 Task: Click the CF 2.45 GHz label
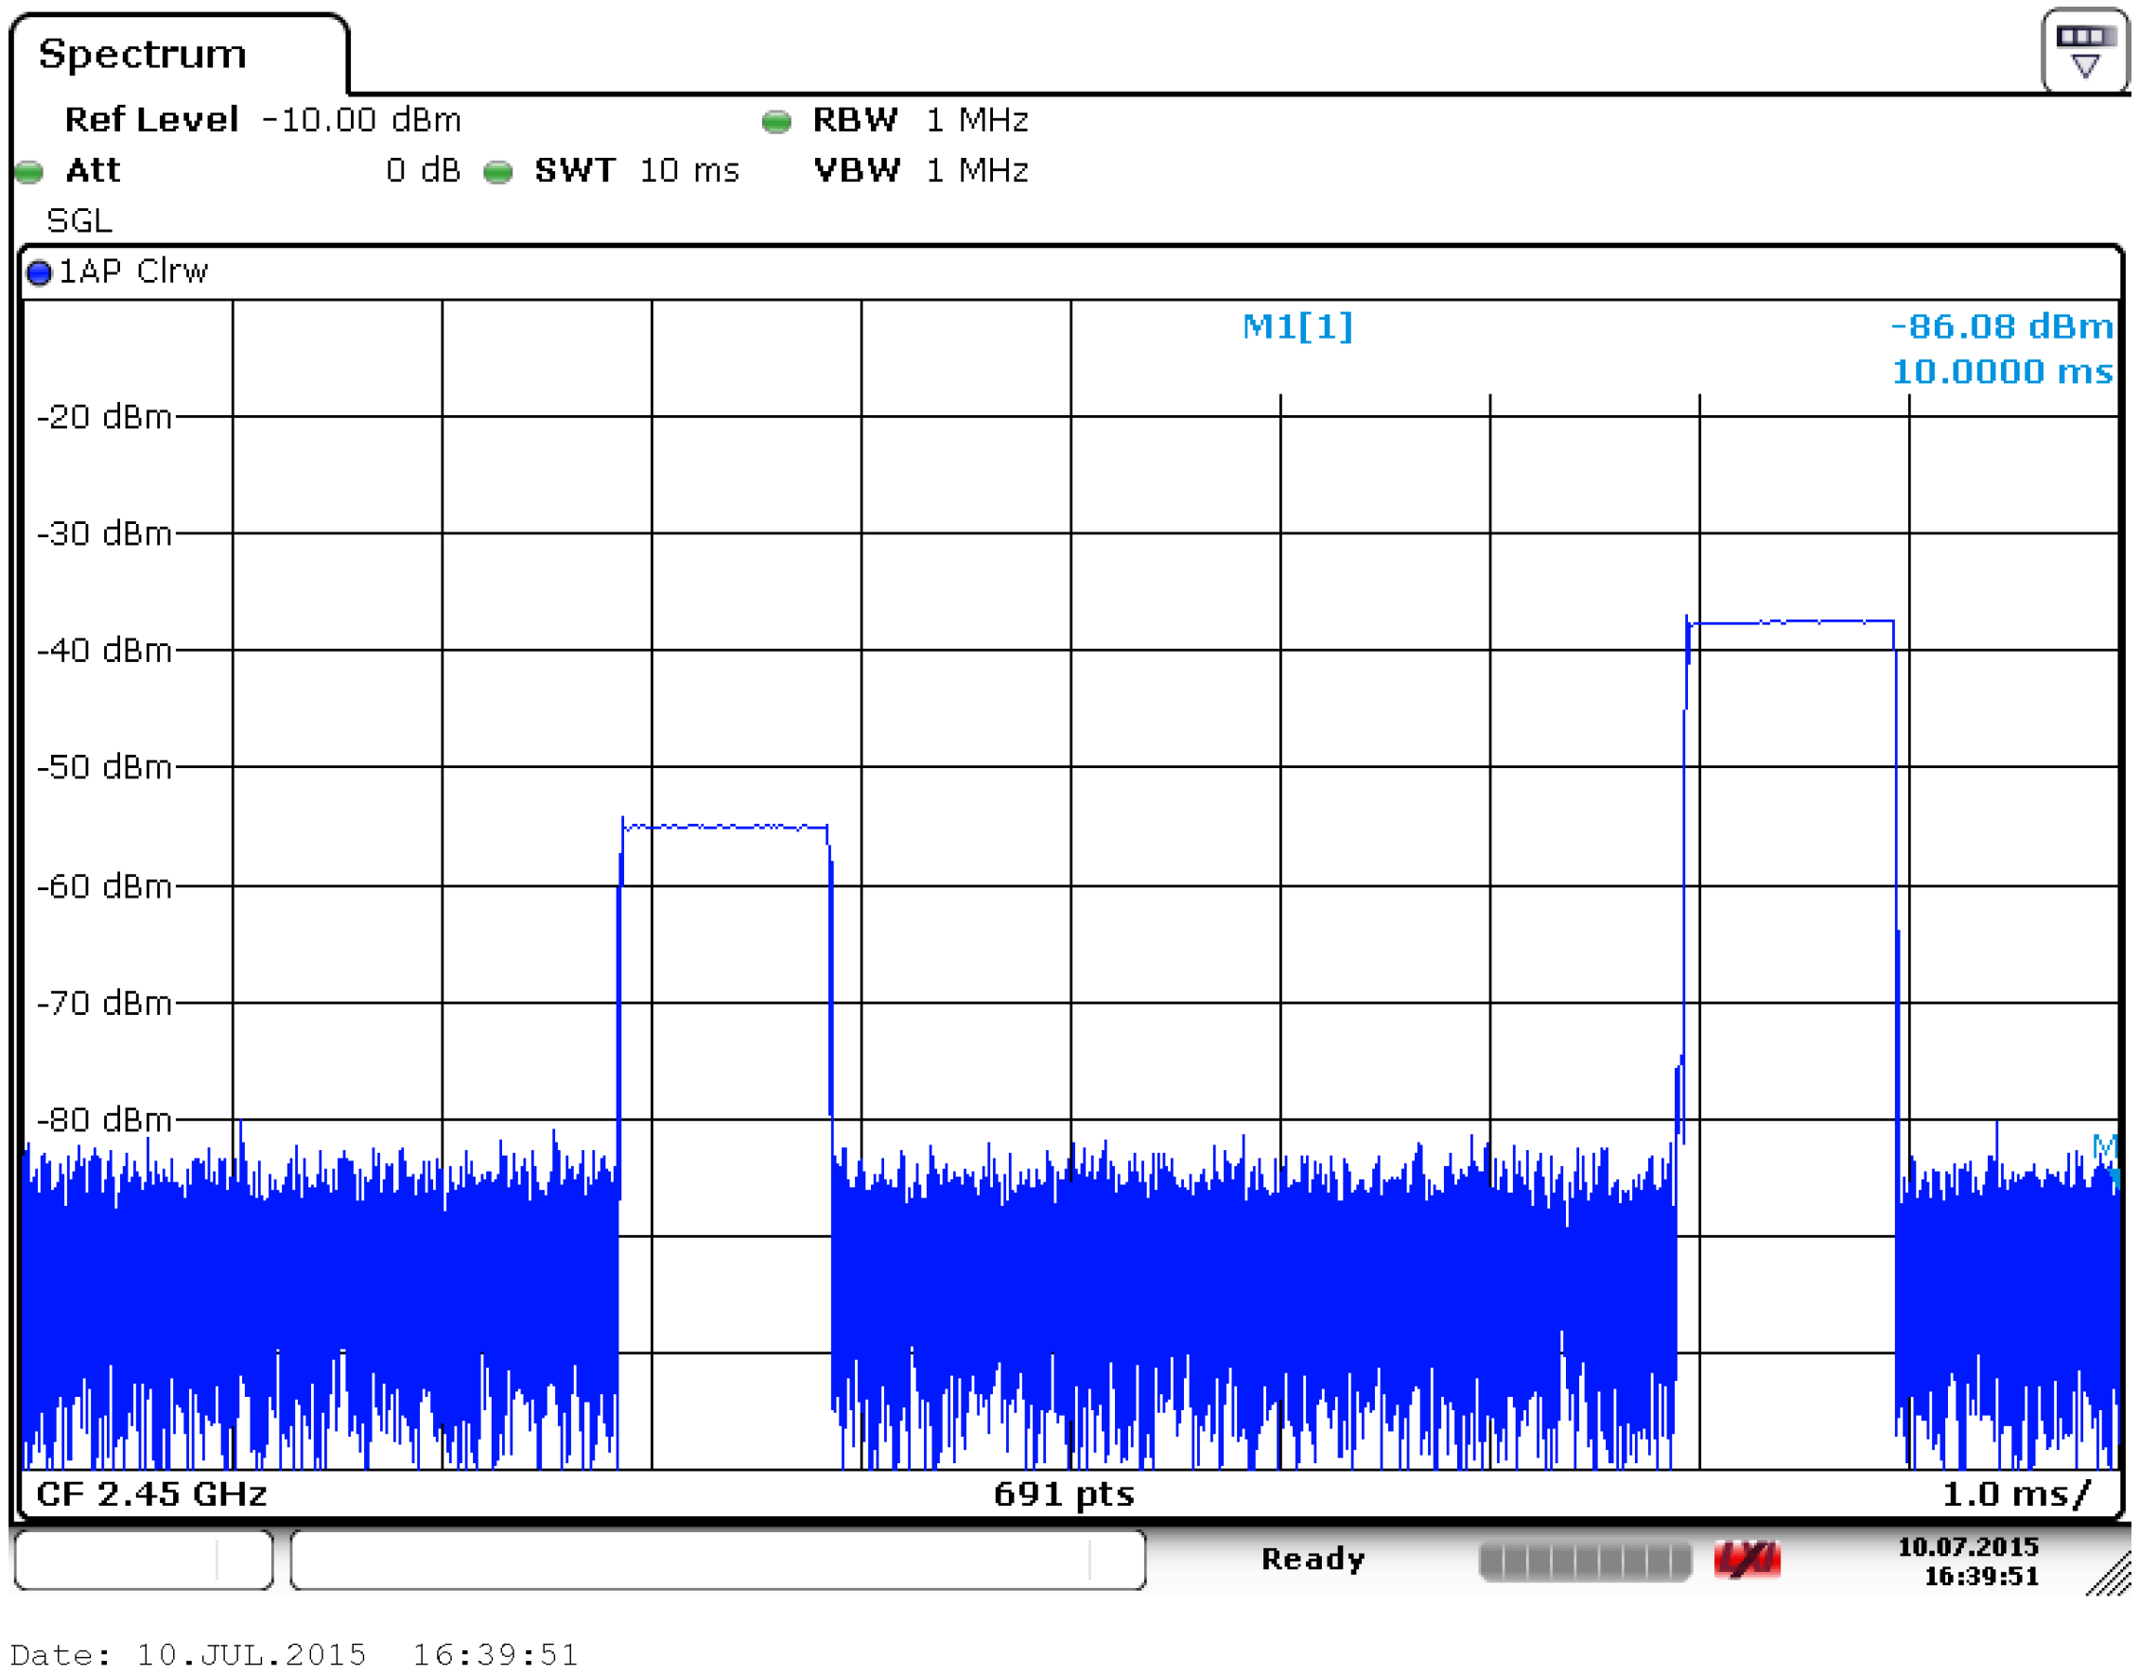click(152, 1494)
